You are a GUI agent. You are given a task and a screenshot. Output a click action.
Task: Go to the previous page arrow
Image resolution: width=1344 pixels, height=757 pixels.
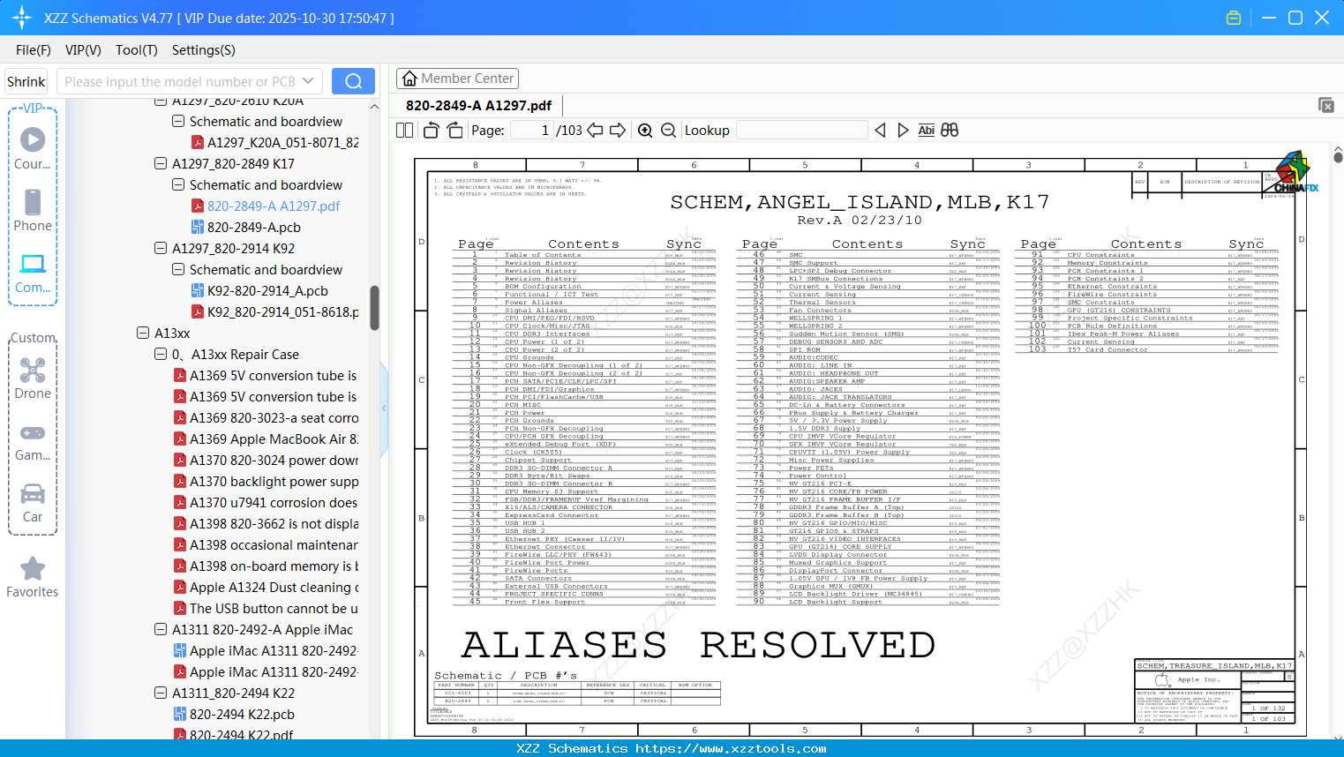click(x=595, y=130)
